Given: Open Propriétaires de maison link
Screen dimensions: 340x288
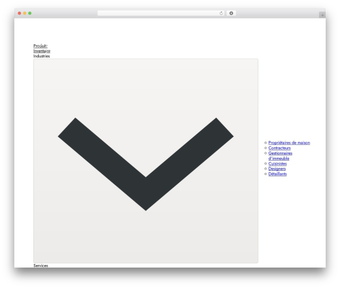Looking at the screenshot, I should [289, 143].
